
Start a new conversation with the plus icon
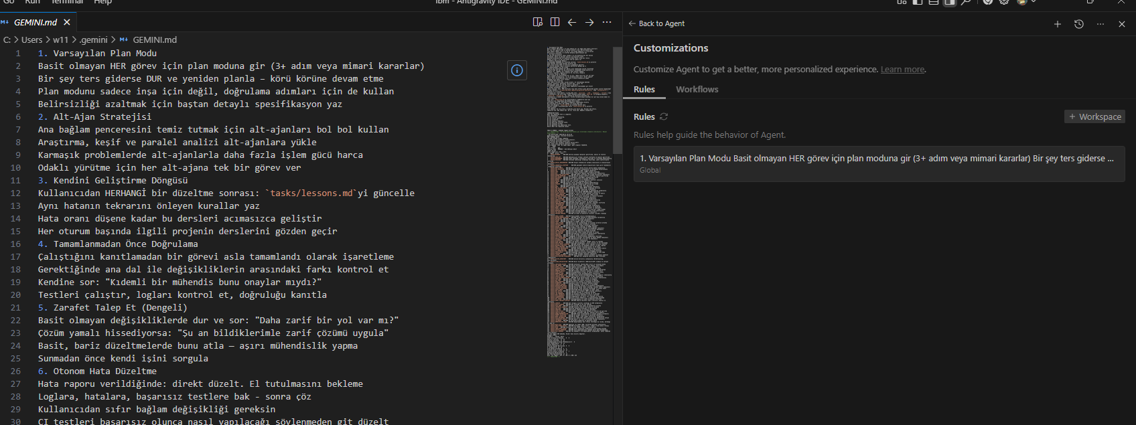tap(1058, 24)
